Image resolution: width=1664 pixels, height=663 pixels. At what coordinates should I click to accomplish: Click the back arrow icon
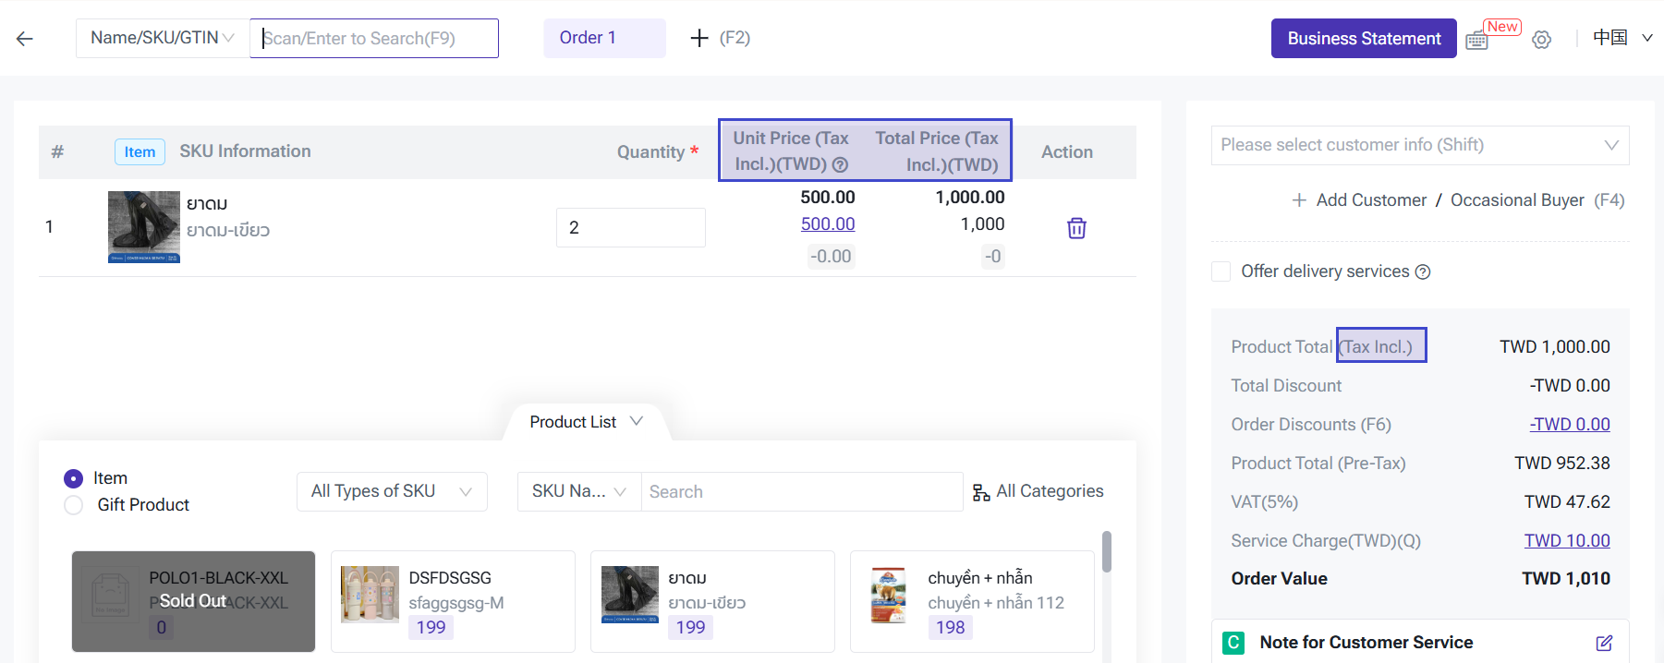pyautogui.click(x=25, y=39)
